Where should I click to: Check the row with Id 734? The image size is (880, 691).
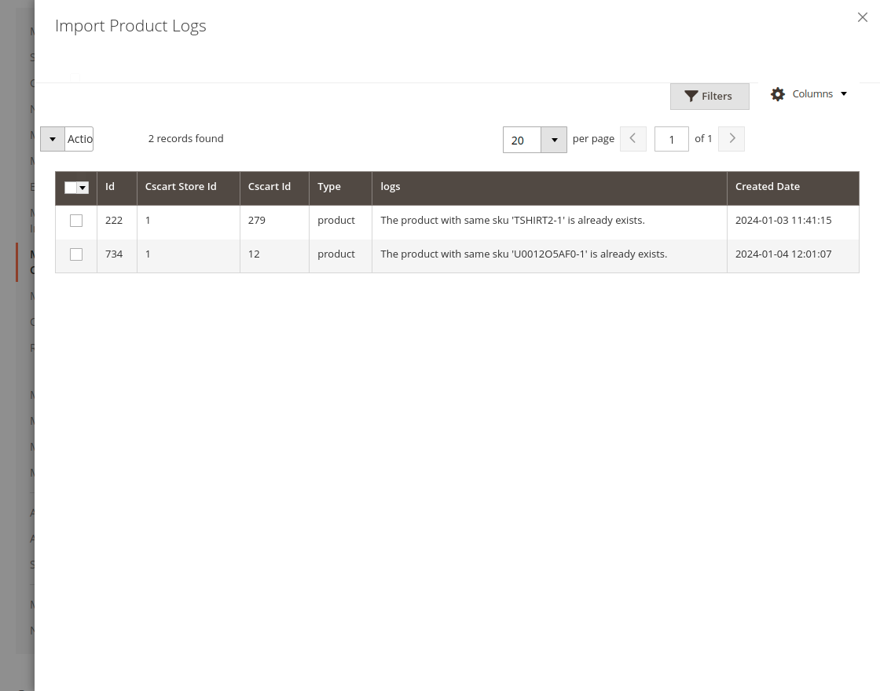click(x=76, y=254)
